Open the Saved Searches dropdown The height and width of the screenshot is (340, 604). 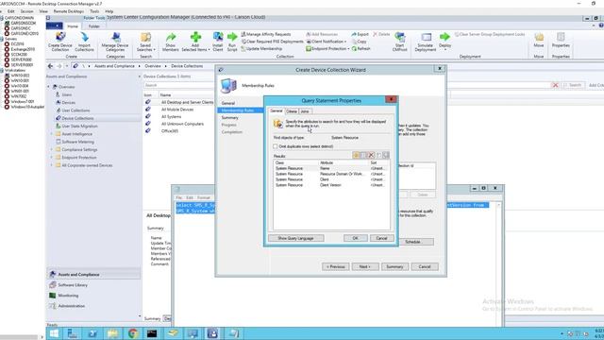pyautogui.click(x=145, y=42)
